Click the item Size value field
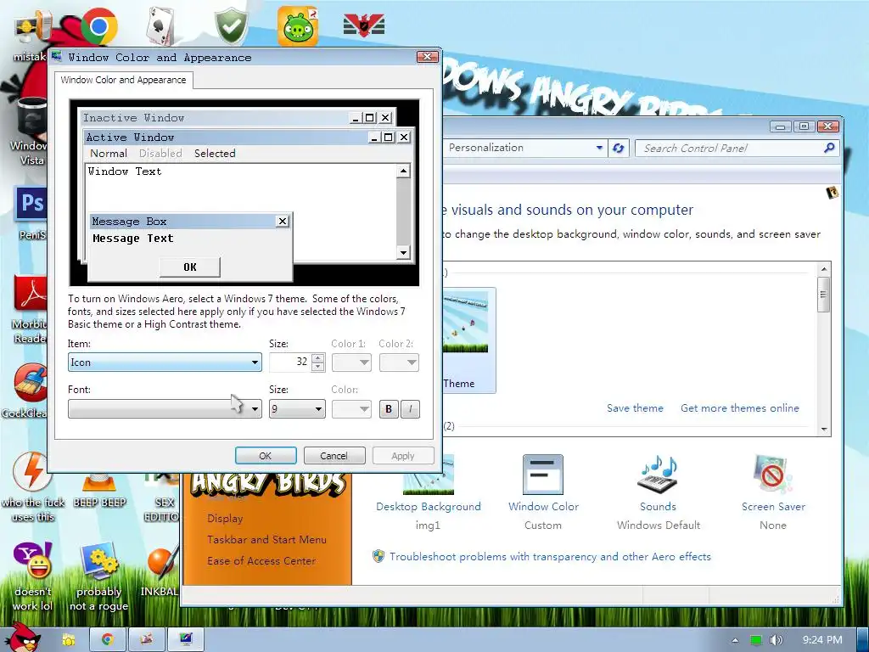This screenshot has width=869, height=652. pos(290,363)
